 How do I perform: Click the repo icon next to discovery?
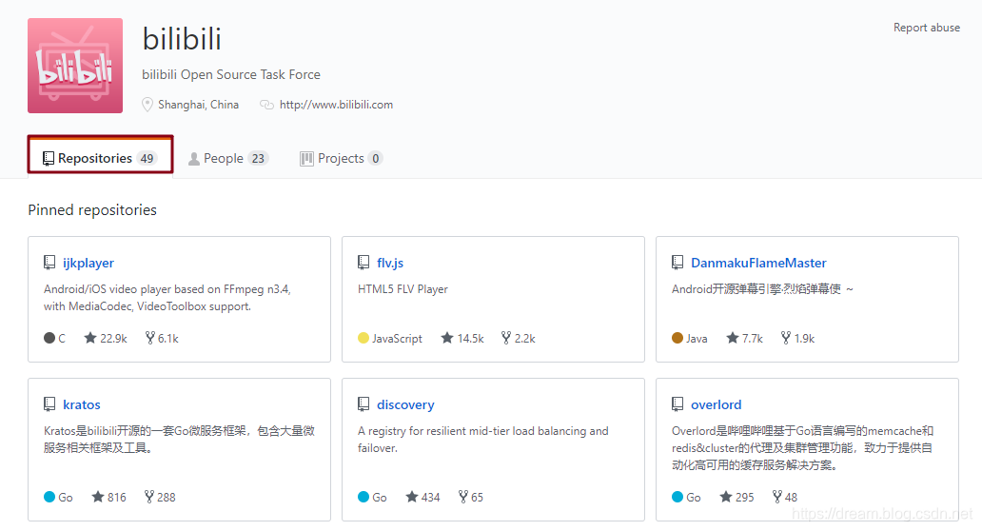363,404
